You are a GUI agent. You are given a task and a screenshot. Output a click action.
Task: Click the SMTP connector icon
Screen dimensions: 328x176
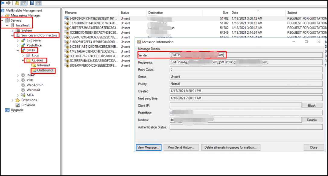pyautogui.click(x=23, y=50)
